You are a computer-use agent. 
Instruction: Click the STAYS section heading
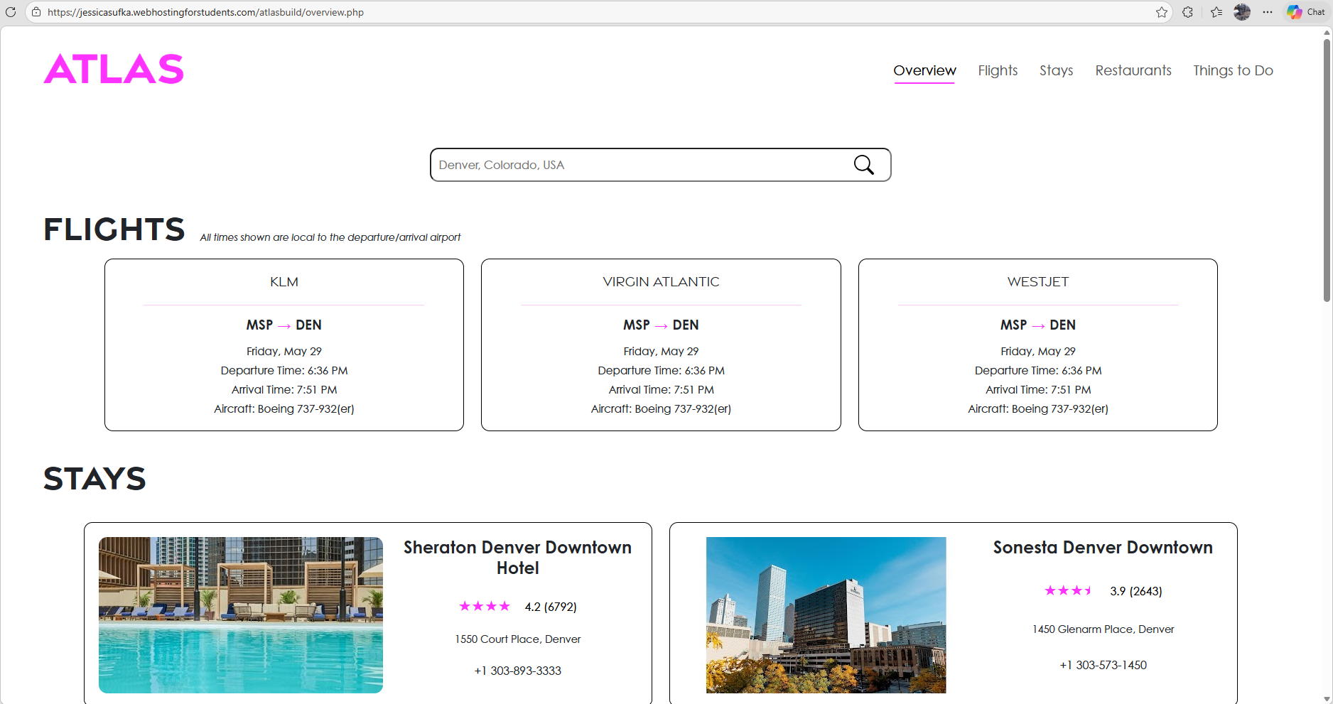coord(95,479)
